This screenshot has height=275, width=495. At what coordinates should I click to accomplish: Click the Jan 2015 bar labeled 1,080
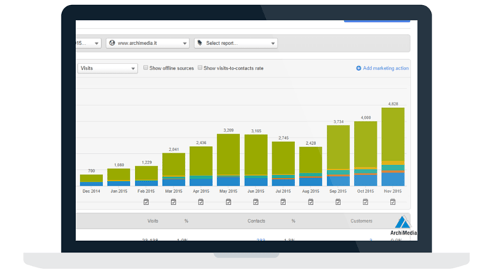(118, 177)
